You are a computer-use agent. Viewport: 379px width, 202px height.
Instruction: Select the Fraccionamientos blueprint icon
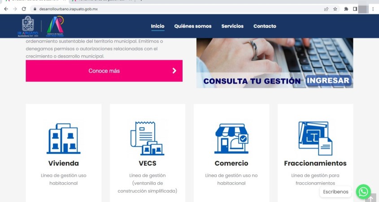(315, 138)
